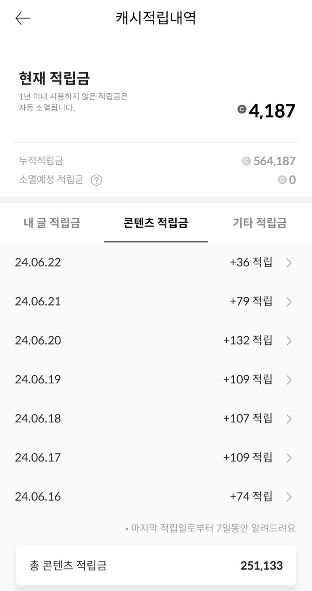The height and width of the screenshot is (591, 312).
Task: Tap the back arrow icon
Action: (23, 18)
